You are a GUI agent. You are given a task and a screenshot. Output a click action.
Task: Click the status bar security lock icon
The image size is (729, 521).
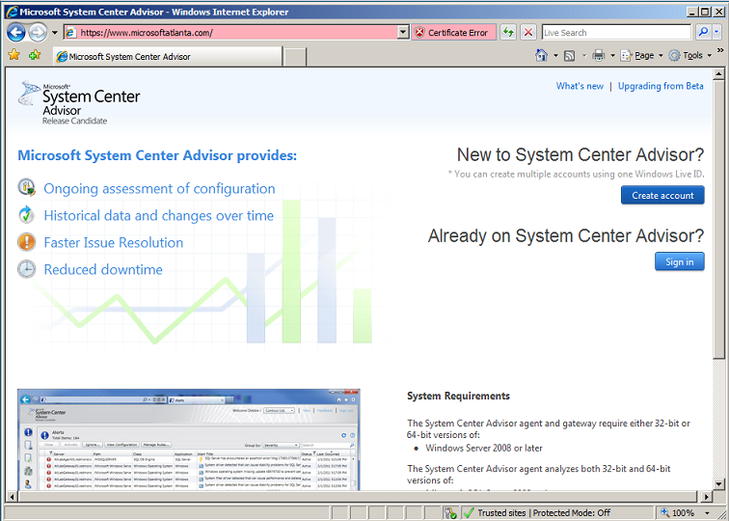point(450,512)
